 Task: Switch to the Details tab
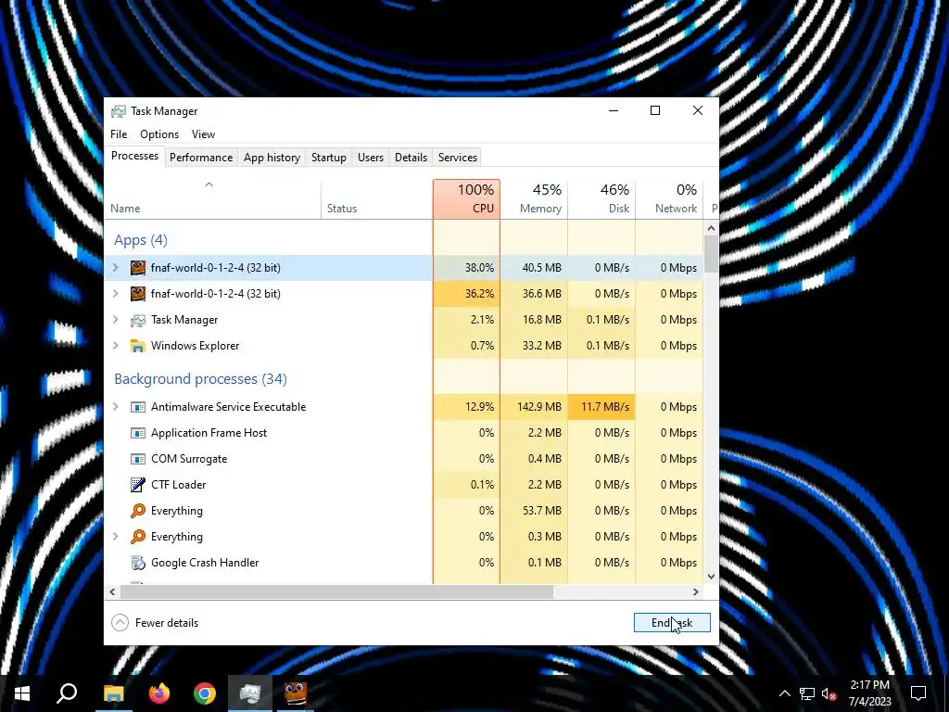click(x=411, y=158)
